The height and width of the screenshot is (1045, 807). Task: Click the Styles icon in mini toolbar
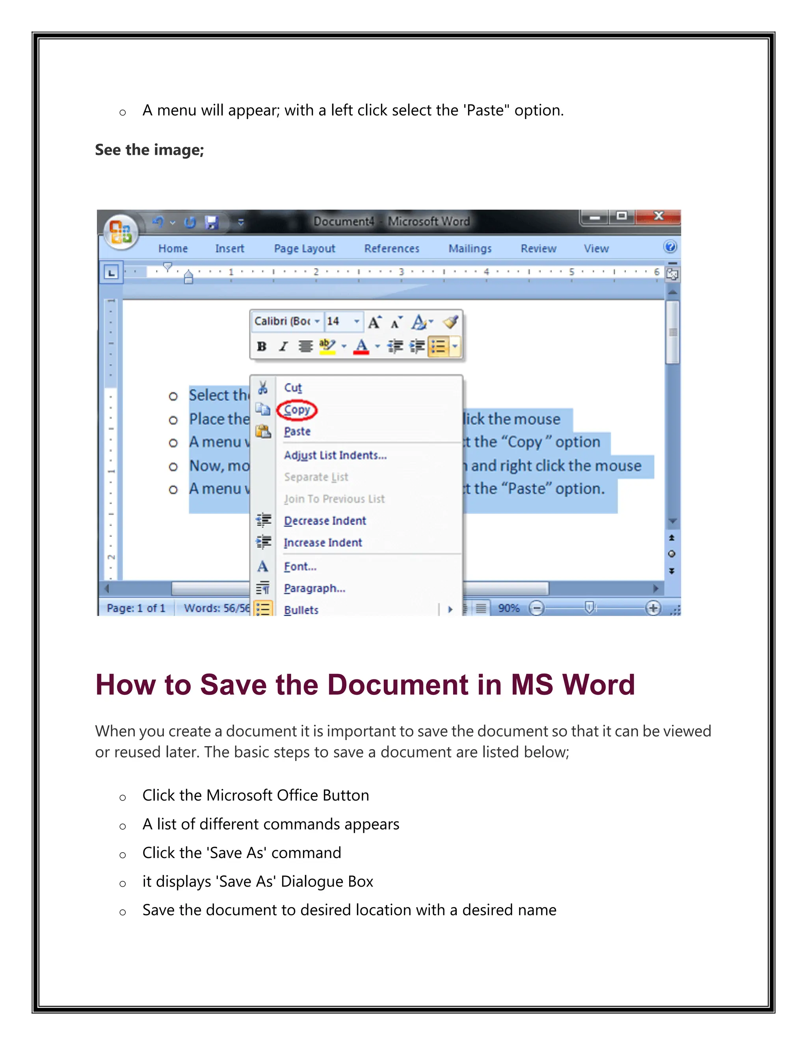[419, 322]
